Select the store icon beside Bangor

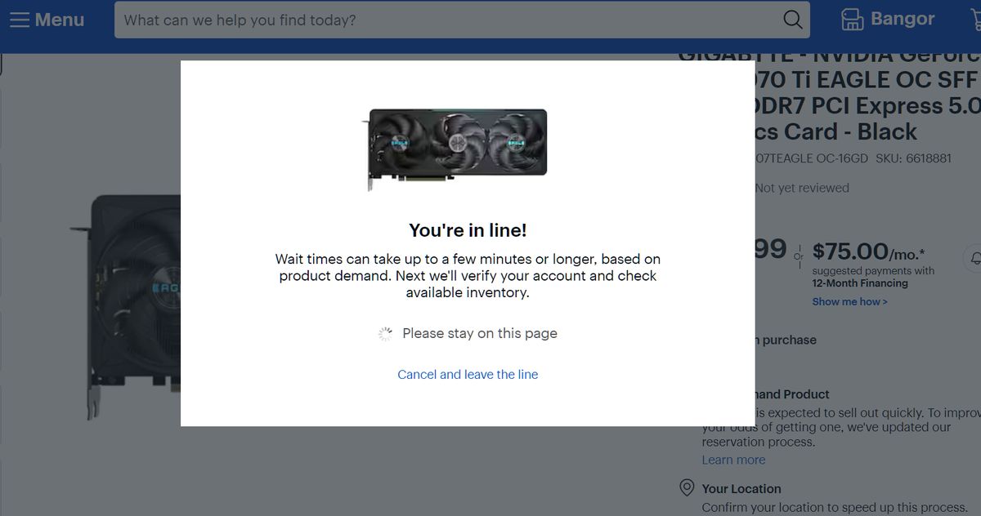tap(852, 20)
